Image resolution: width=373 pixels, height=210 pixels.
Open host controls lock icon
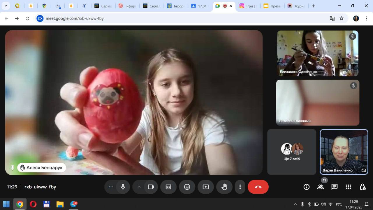[362, 187]
